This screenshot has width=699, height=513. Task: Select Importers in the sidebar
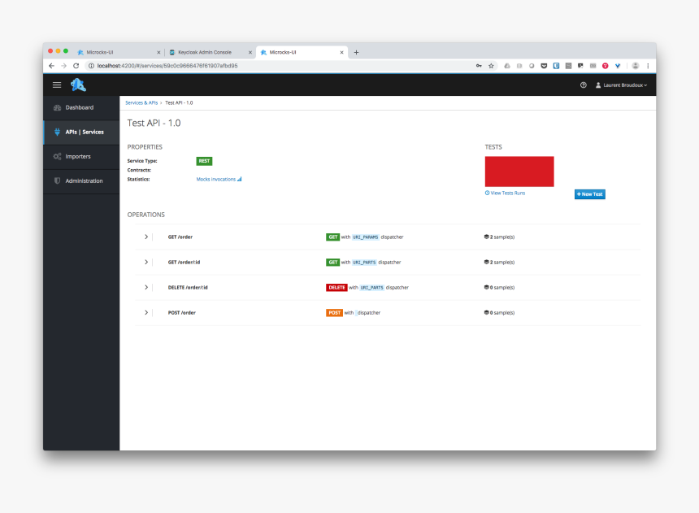[x=77, y=156]
